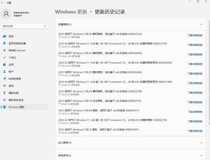Open 游戏 in the sidebar
The width and height of the screenshot is (210, 160).
(24, 86)
